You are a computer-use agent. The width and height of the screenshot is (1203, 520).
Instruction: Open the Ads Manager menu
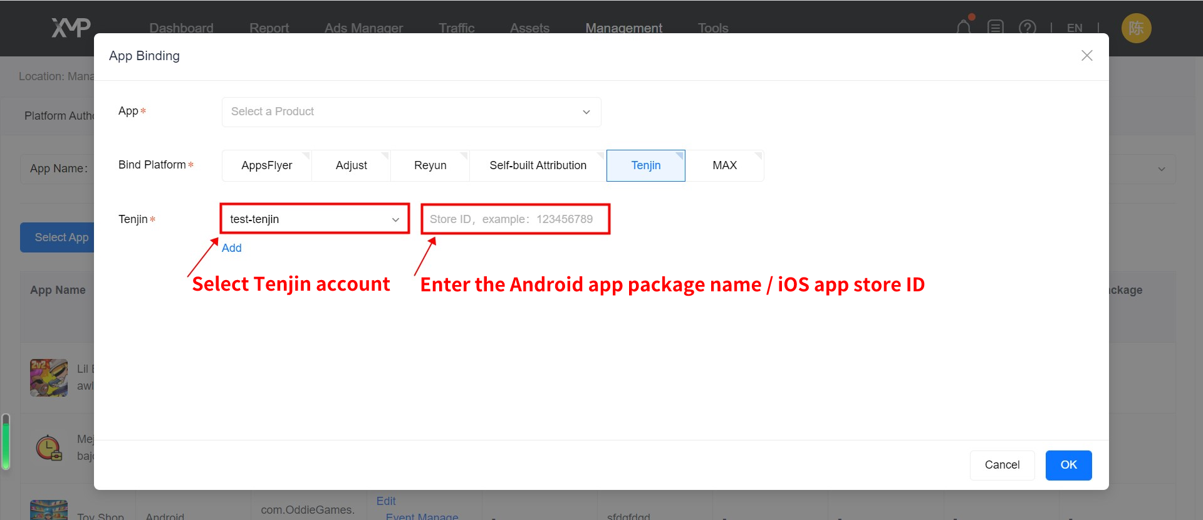click(364, 28)
